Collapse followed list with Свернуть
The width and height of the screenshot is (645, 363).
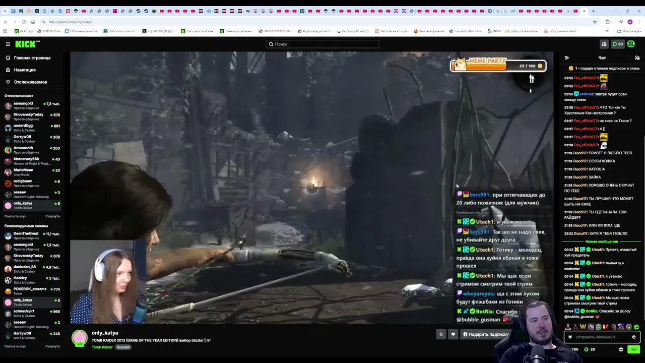(x=52, y=216)
